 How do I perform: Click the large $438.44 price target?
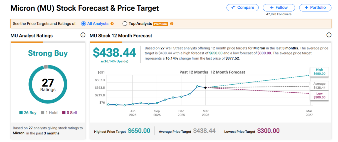(x=114, y=53)
